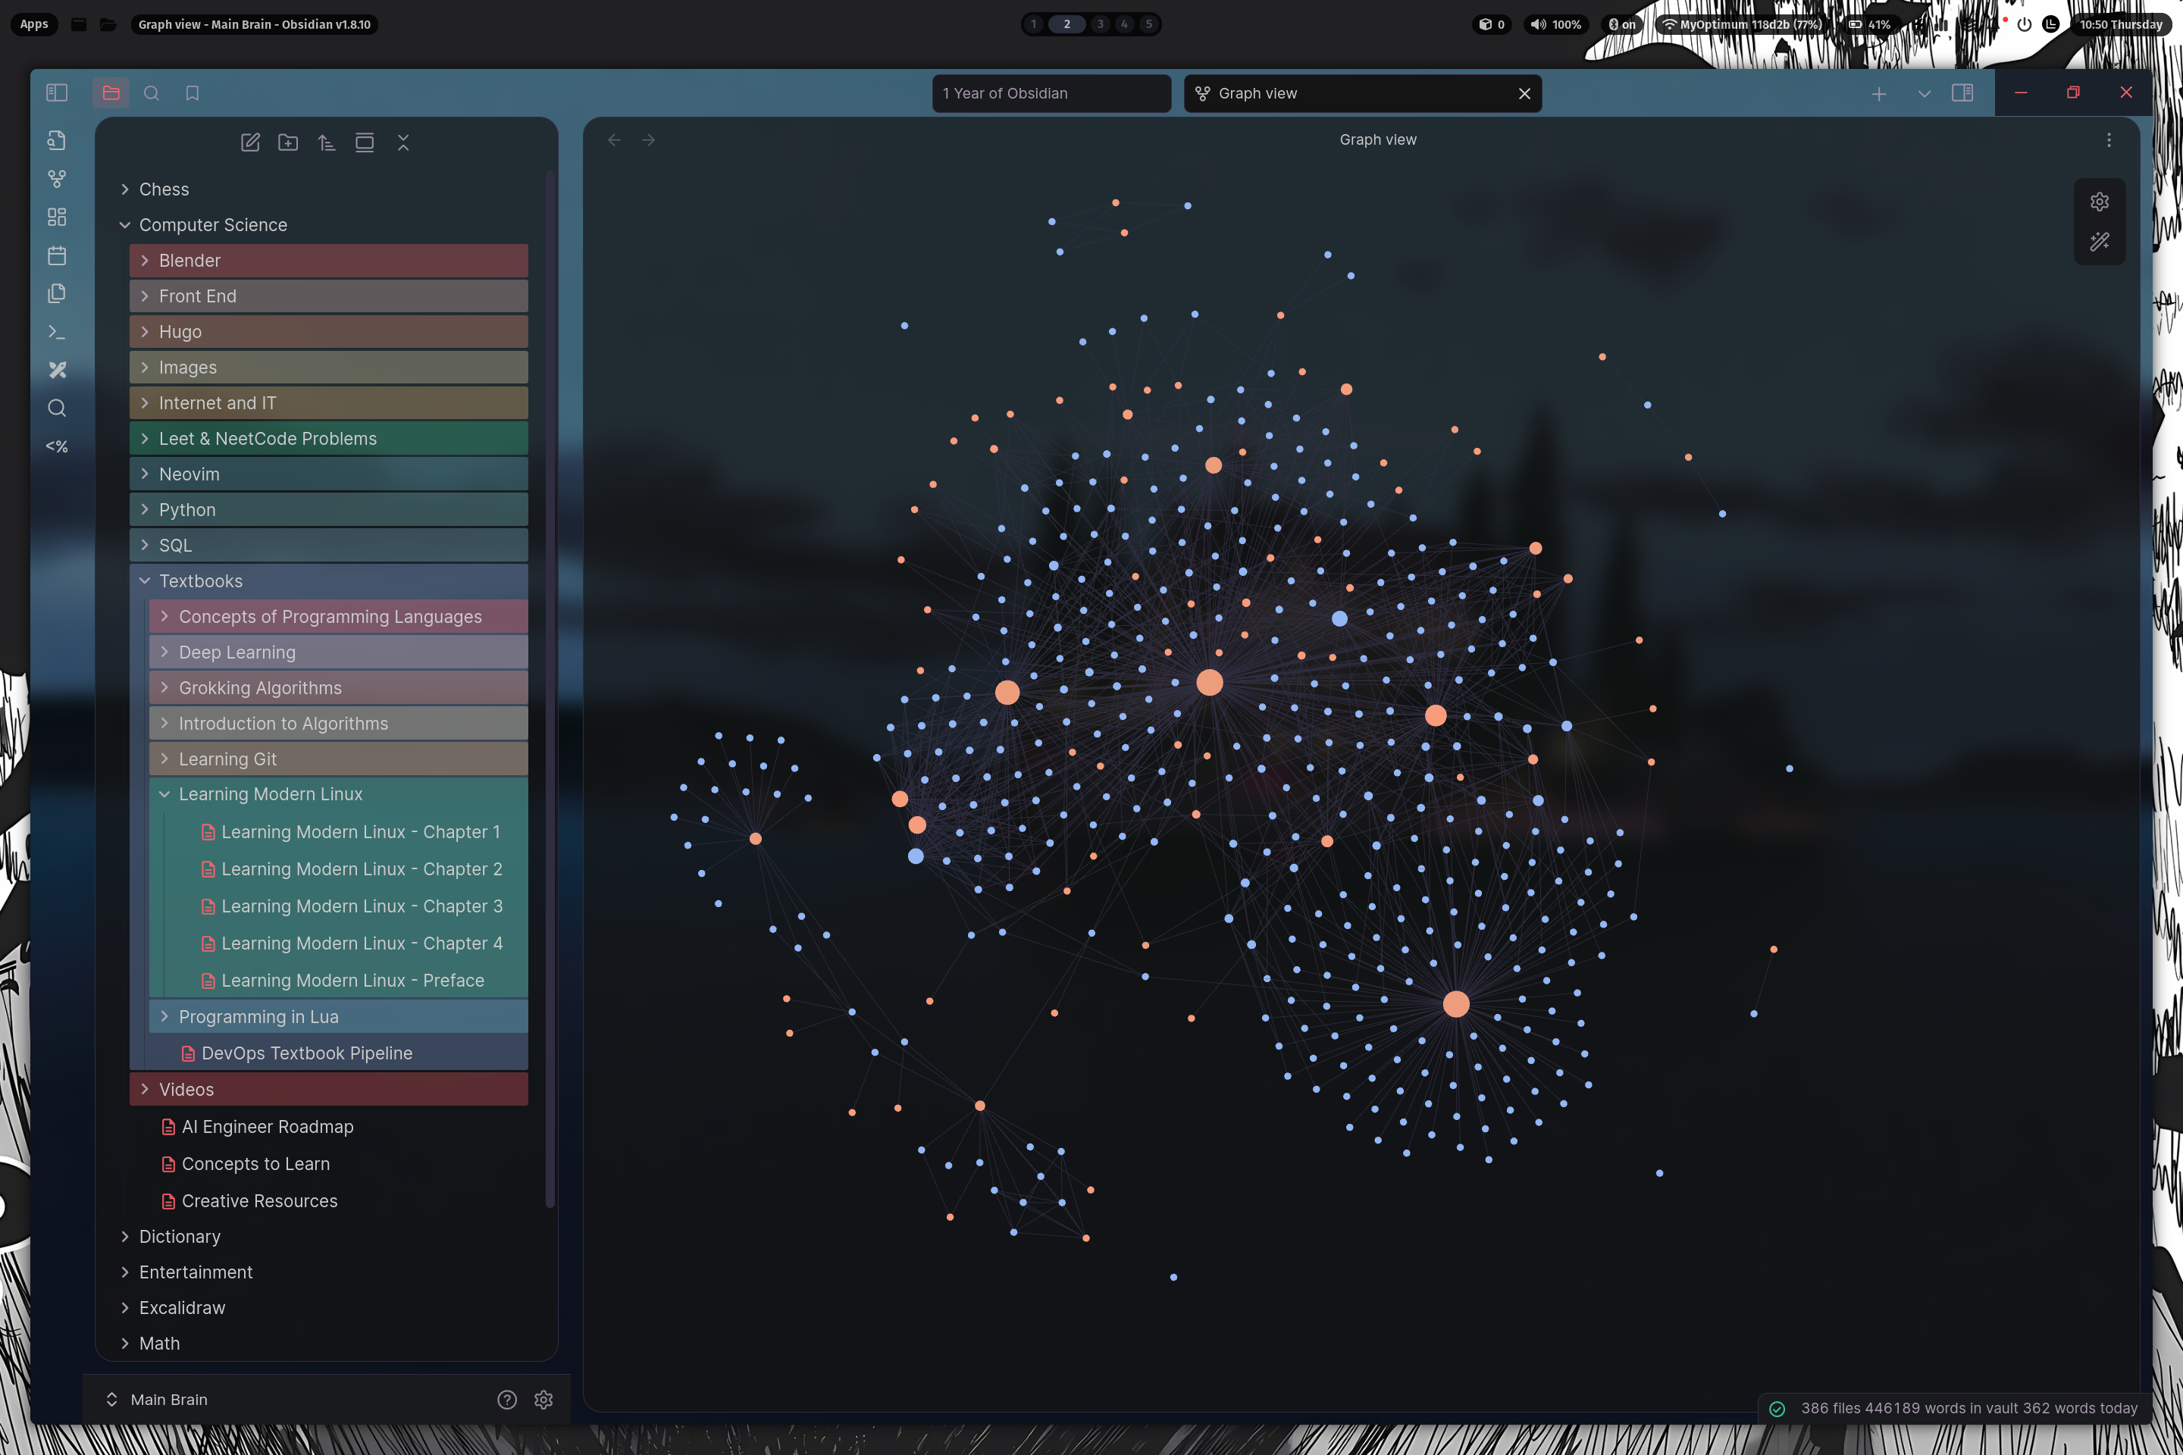Click the insert template ribbon icon
Image resolution: width=2183 pixels, height=1455 pixels.
click(x=57, y=293)
